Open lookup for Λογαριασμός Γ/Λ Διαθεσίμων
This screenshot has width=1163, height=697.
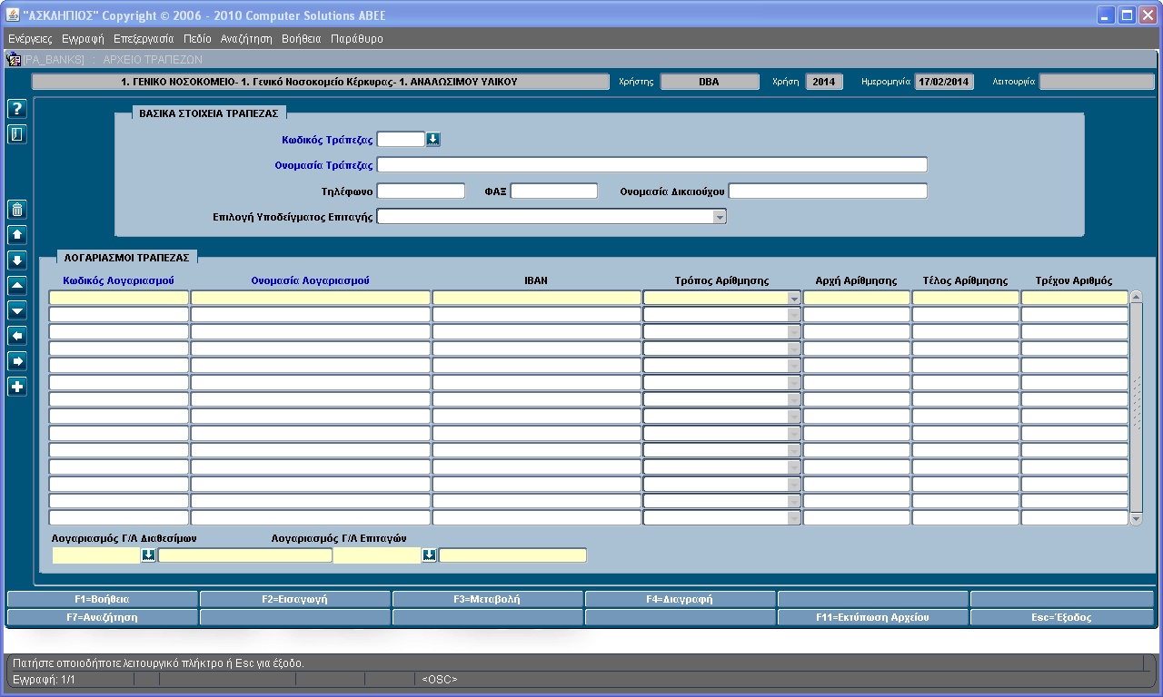point(148,555)
